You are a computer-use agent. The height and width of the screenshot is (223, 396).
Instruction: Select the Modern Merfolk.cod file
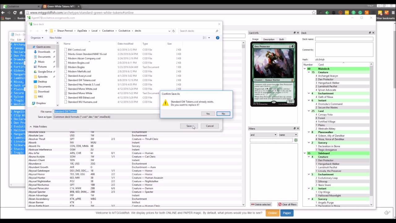[x=79, y=72]
